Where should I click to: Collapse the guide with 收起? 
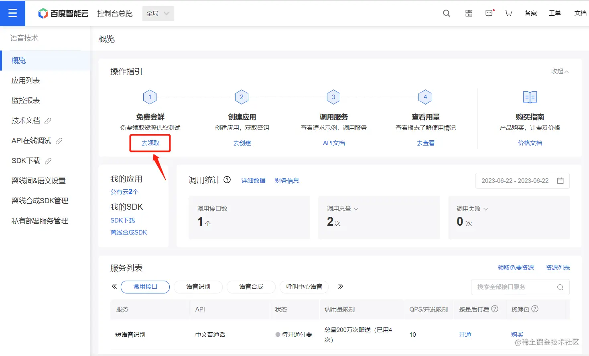pyautogui.click(x=560, y=71)
